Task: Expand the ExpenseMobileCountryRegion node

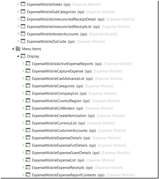Action: pyautogui.click(x=23, y=100)
